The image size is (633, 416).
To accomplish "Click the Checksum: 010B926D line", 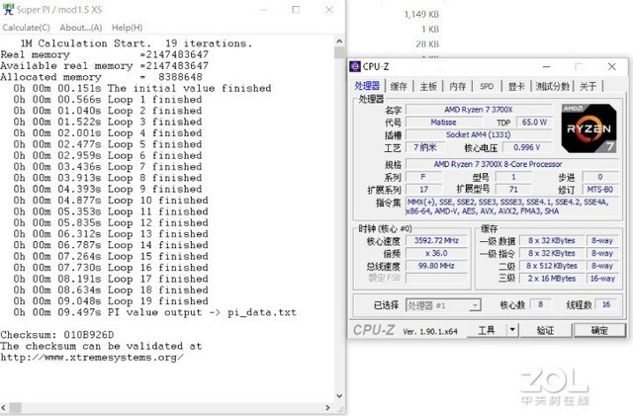I will point(57,335).
